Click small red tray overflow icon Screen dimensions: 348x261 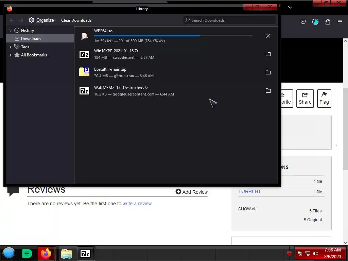(x=289, y=254)
